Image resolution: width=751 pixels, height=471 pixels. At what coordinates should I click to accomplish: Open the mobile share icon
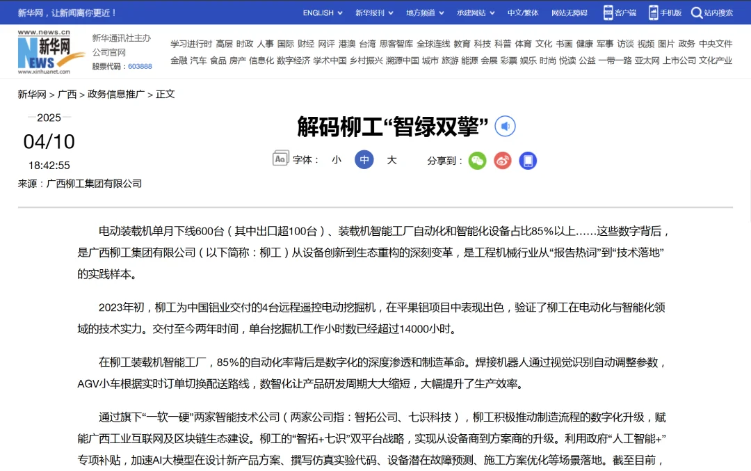point(528,161)
